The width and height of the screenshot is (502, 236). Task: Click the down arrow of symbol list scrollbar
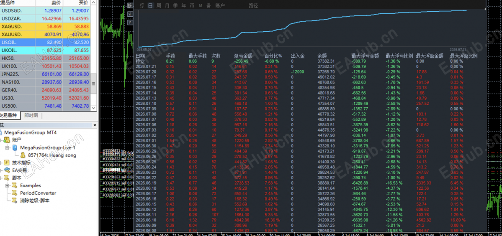(x=94, y=108)
